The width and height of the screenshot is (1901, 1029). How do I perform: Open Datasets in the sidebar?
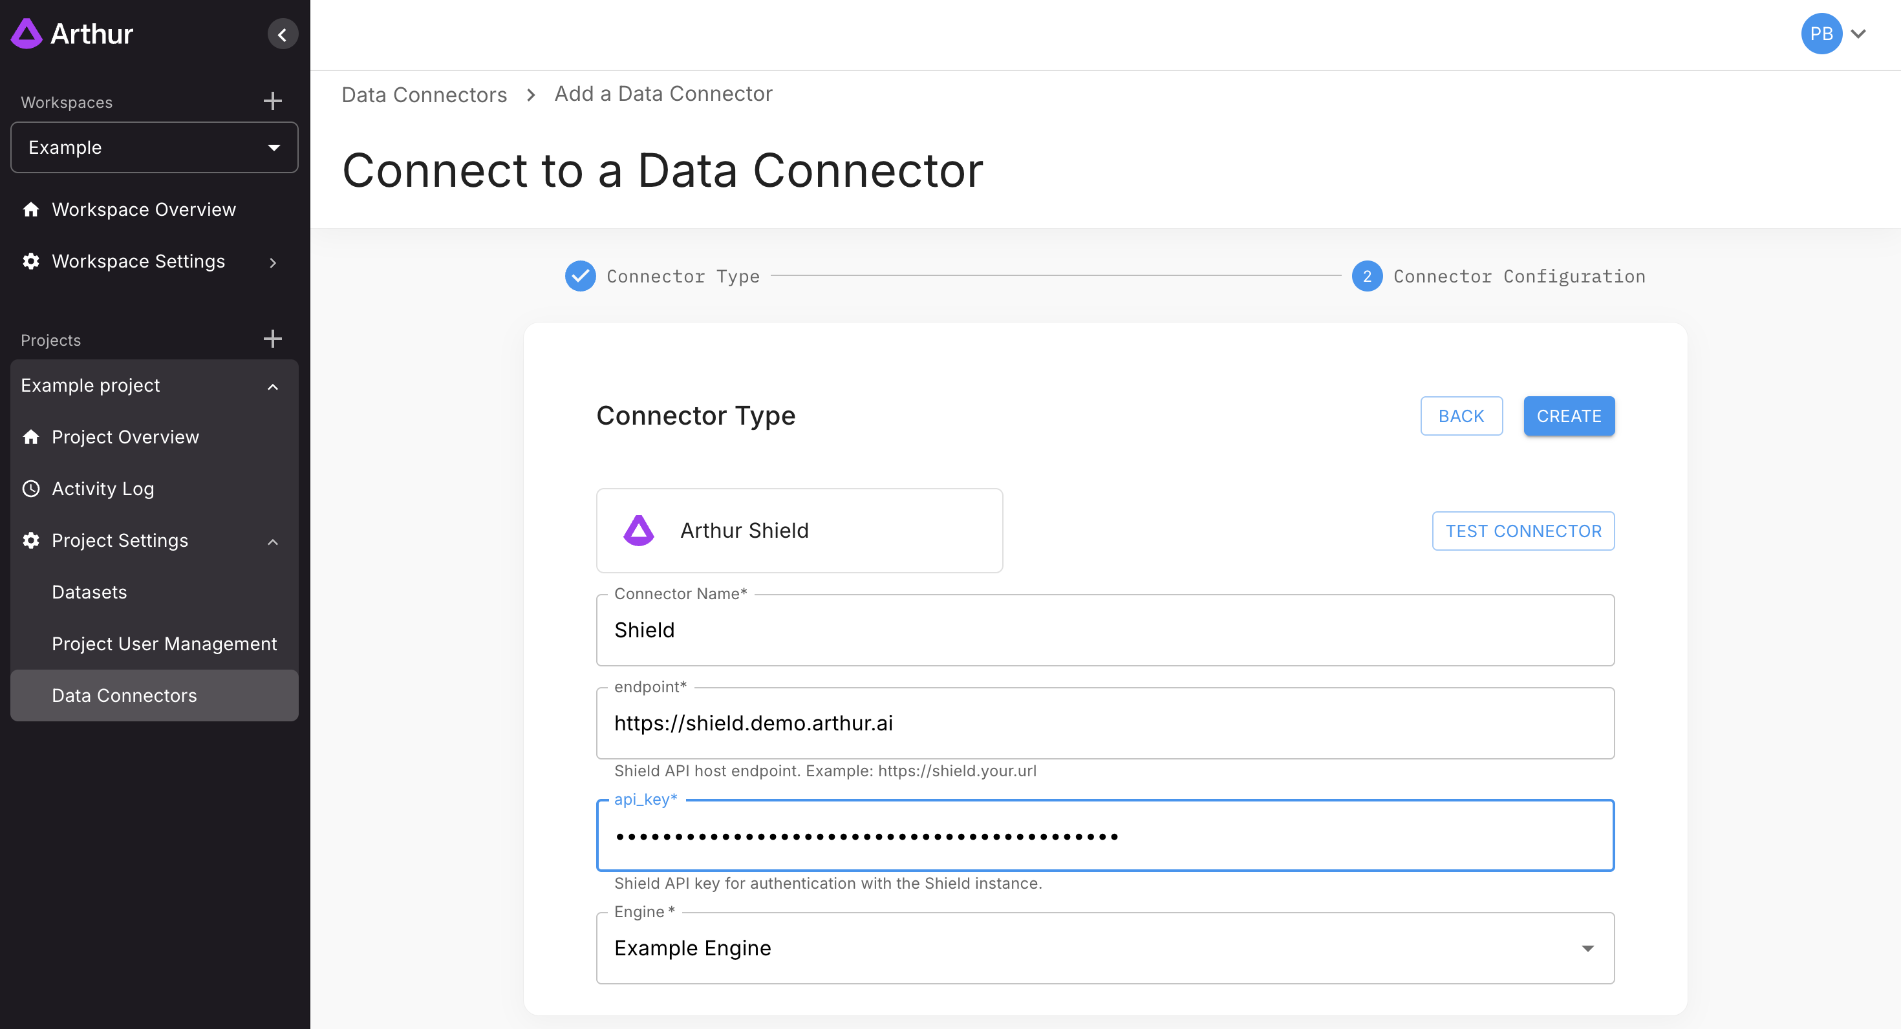[x=89, y=592]
